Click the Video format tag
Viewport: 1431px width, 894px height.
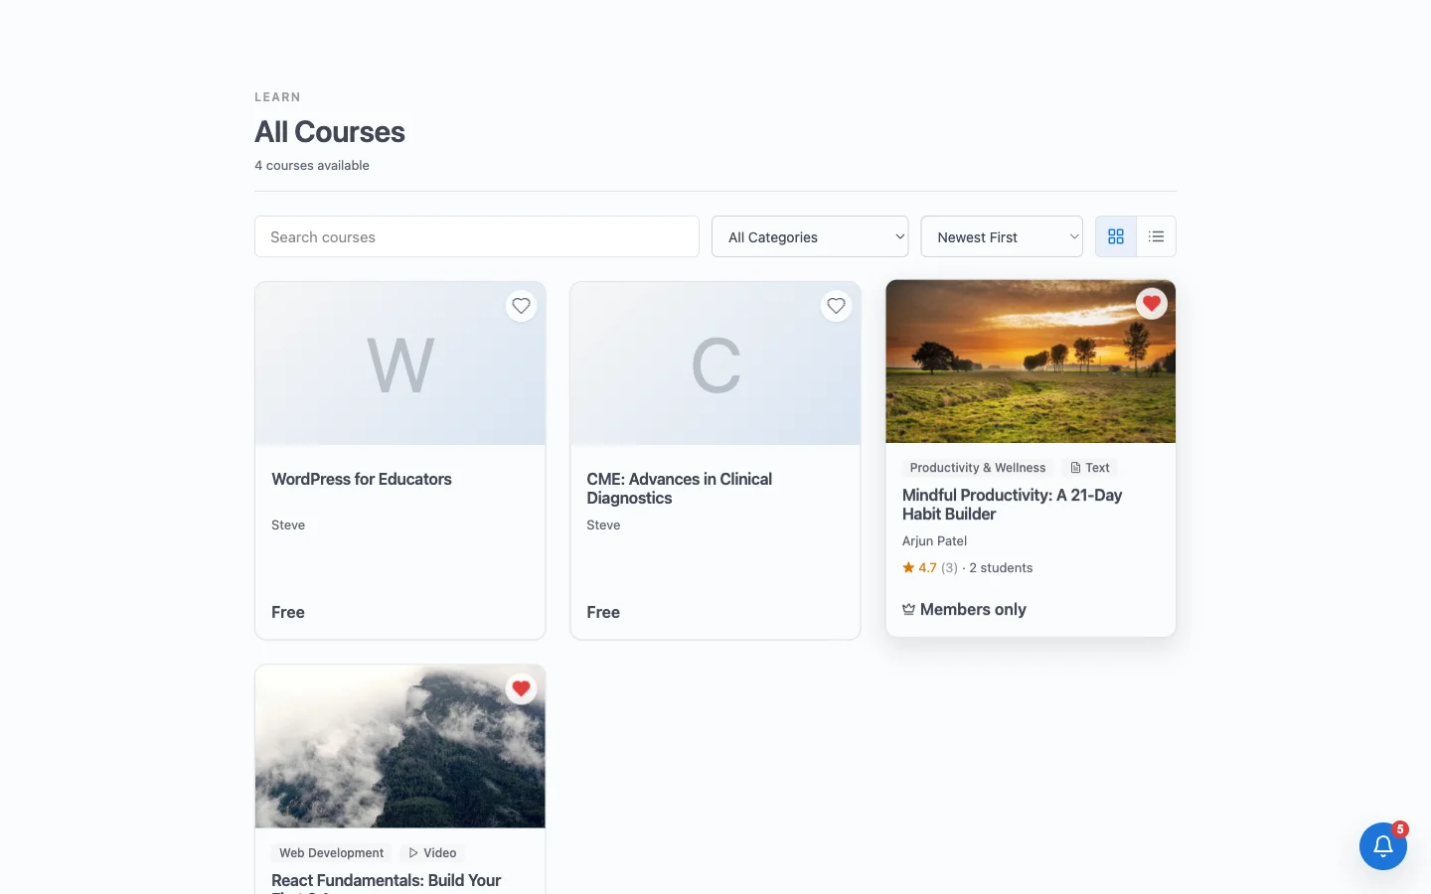point(432,853)
